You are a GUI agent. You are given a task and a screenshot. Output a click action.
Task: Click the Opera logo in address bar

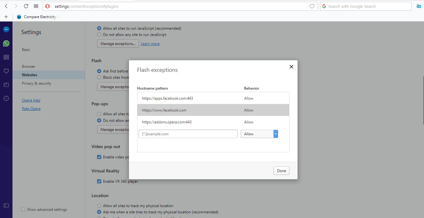pyautogui.click(x=47, y=6)
